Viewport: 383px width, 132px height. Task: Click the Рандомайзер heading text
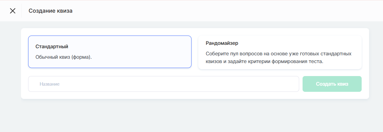[x=222, y=43]
